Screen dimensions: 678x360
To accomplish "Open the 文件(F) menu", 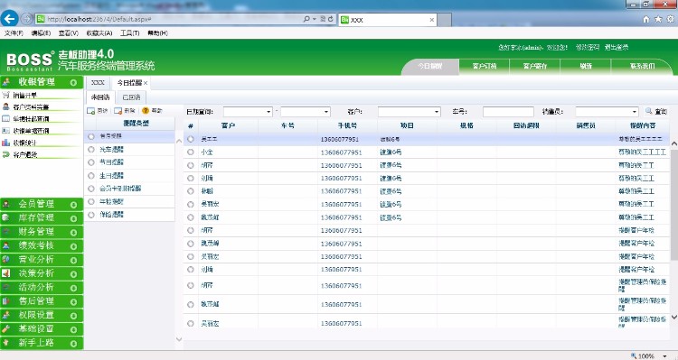I will tap(14, 32).
